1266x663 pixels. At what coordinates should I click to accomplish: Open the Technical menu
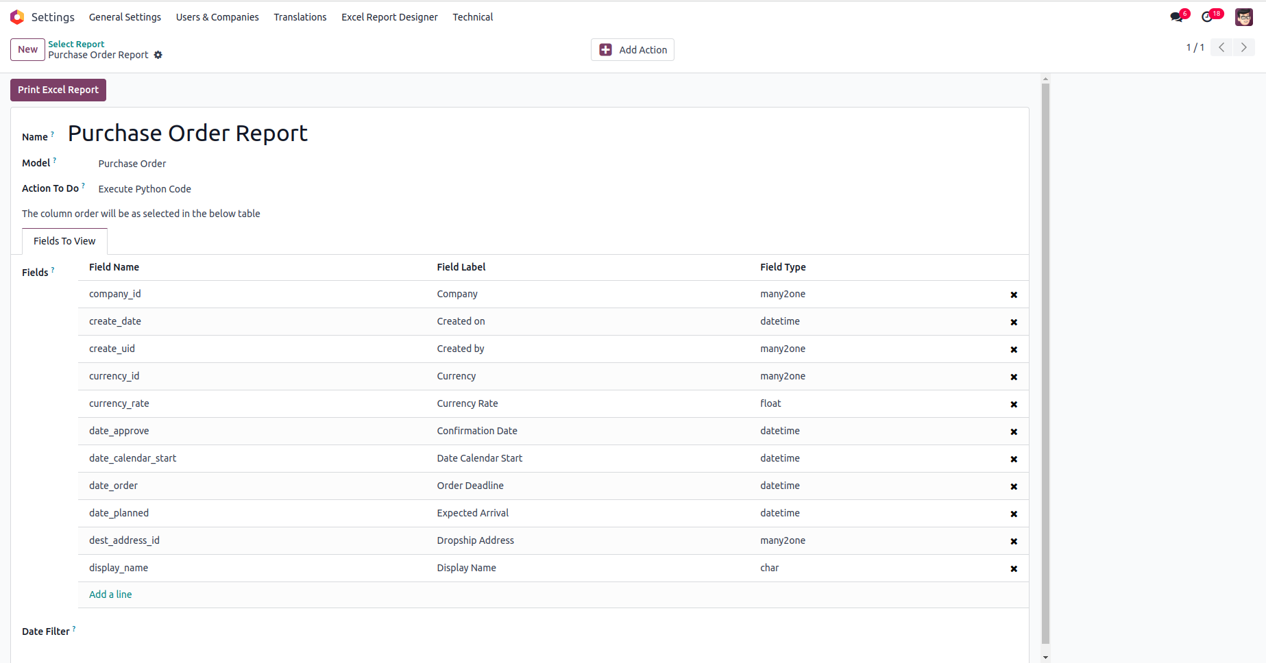472,17
